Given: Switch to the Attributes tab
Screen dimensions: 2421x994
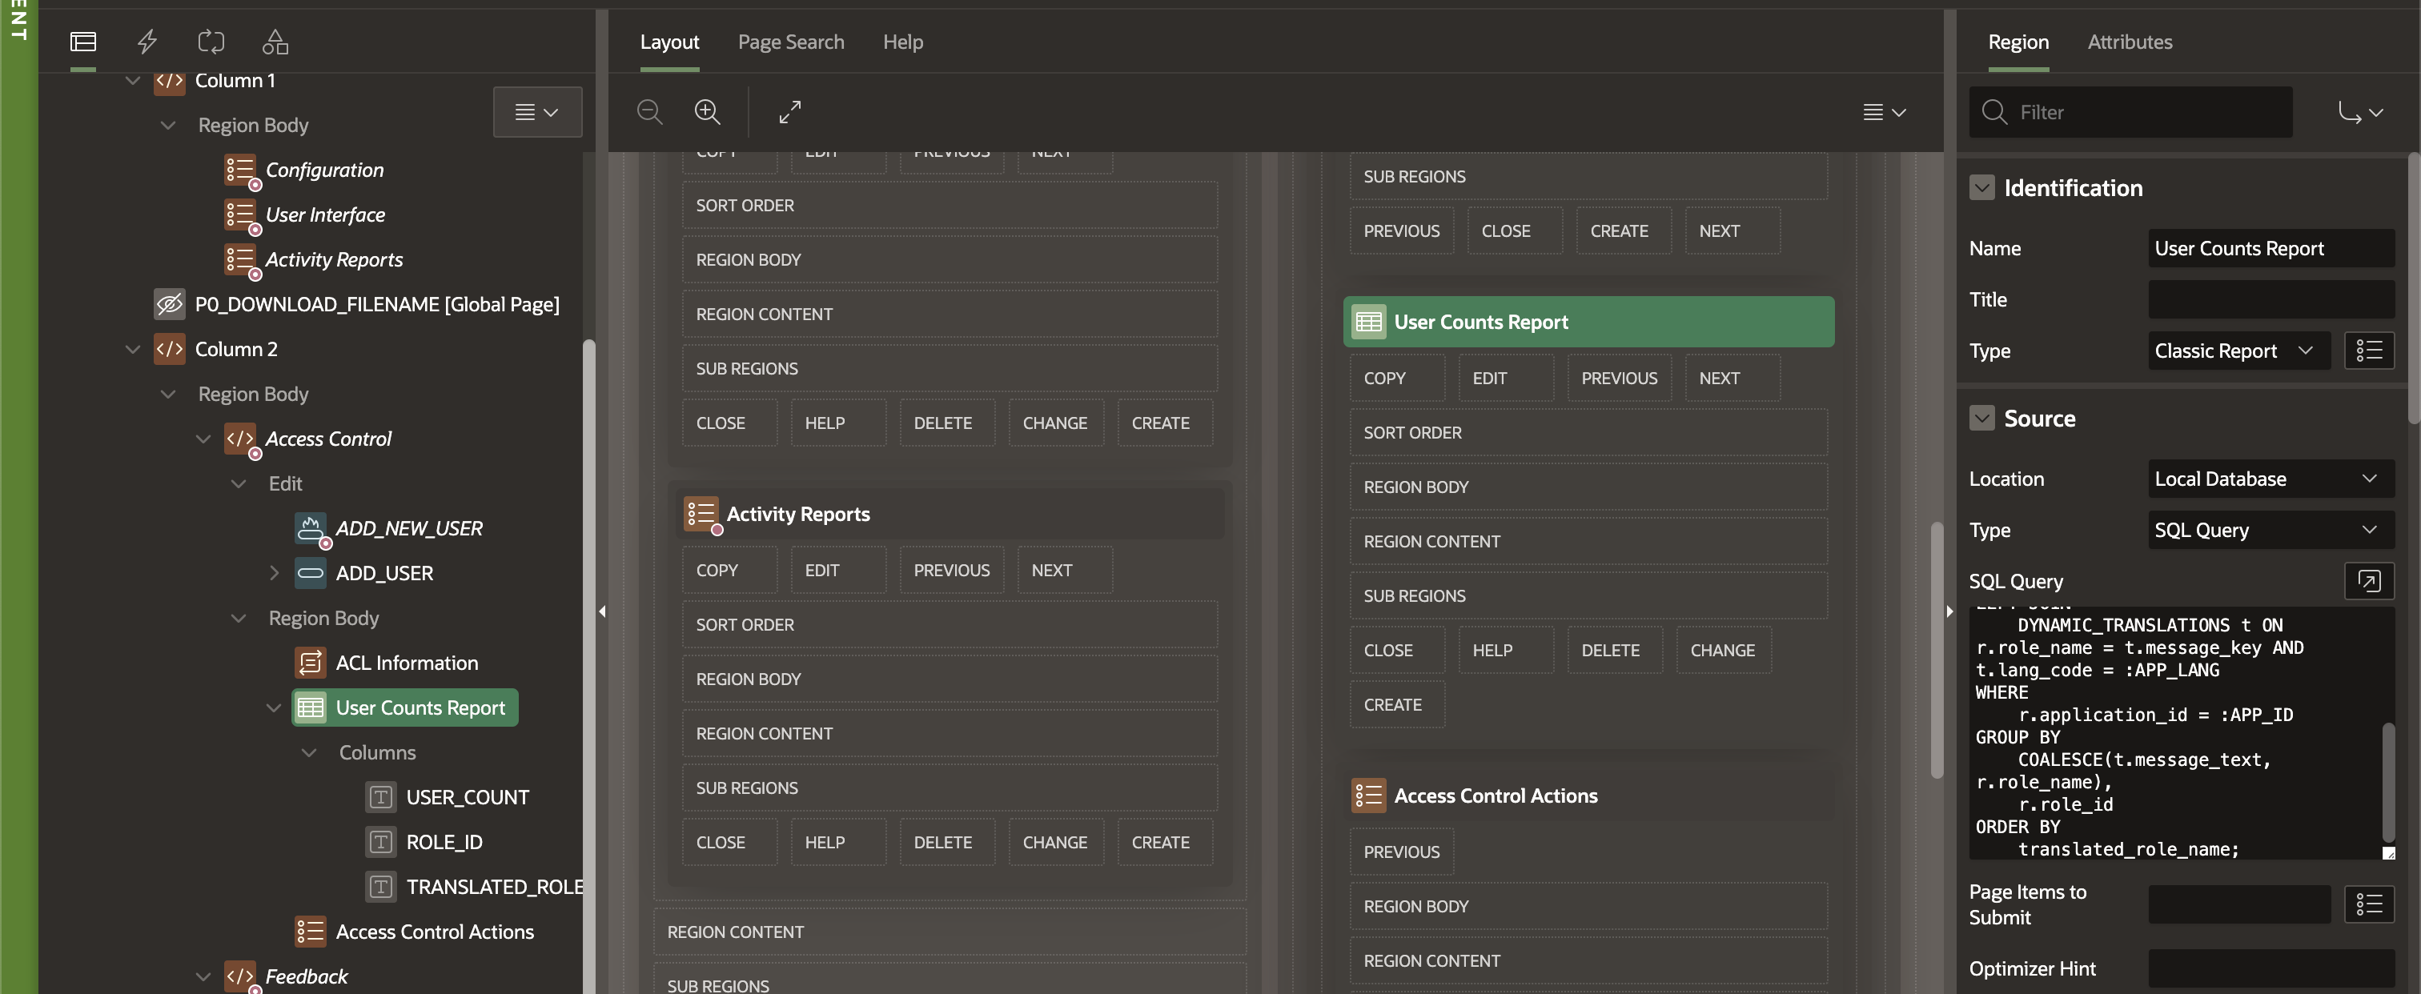Looking at the screenshot, I should click(2129, 42).
